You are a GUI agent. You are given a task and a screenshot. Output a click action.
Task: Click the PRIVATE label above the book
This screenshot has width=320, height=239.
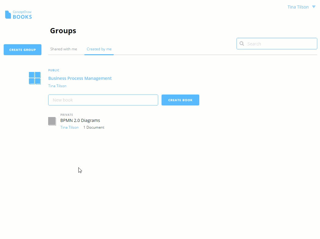coord(66,115)
